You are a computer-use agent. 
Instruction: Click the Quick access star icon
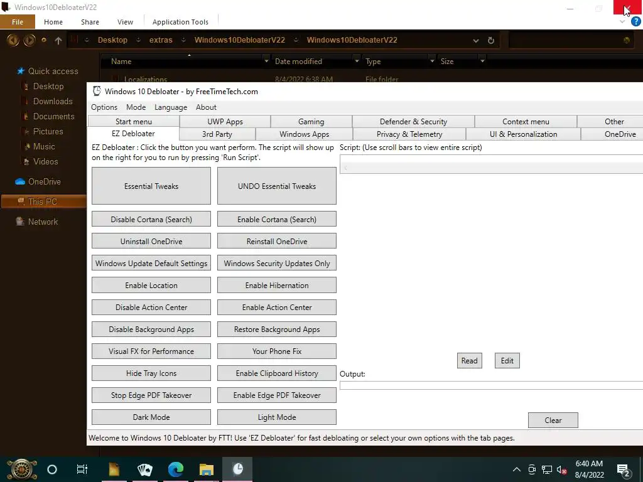(21, 71)
